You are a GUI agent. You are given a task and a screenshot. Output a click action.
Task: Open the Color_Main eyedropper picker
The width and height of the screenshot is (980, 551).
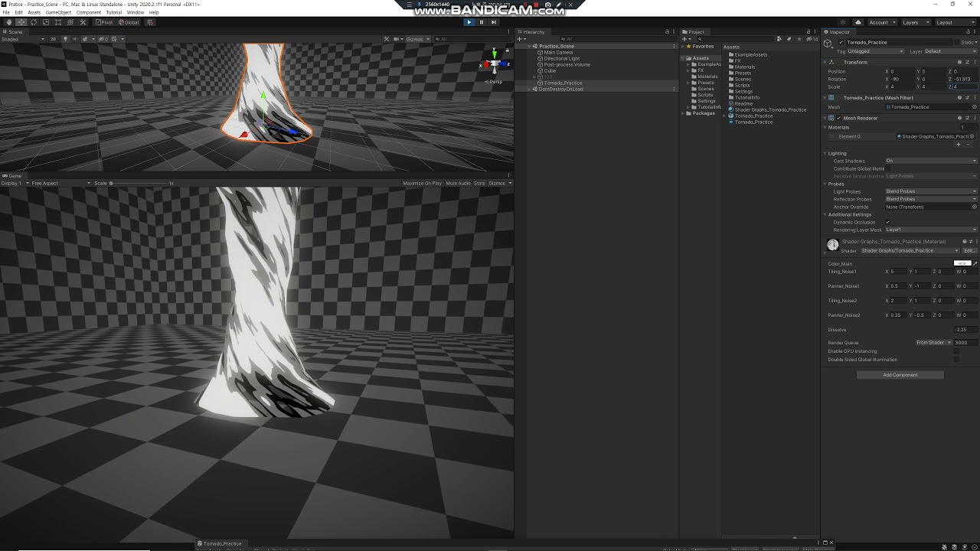[x=975, y=264]
